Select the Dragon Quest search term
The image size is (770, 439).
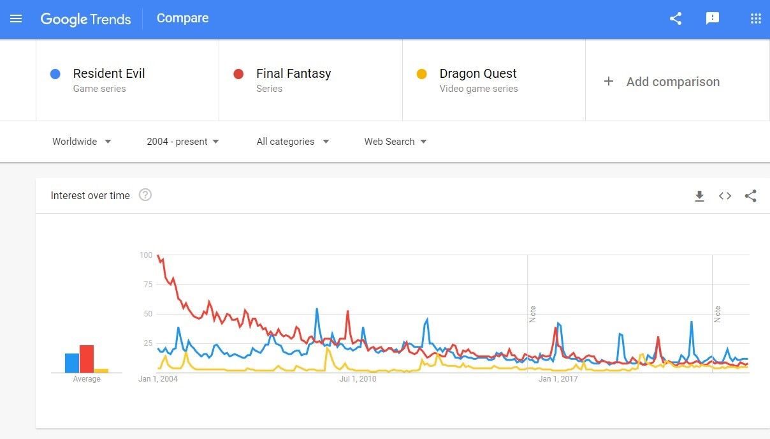pyautogui.click(x=478, y=73)
